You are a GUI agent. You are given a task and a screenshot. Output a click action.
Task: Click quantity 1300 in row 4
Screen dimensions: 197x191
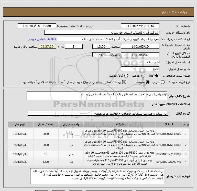coord(46,162)
